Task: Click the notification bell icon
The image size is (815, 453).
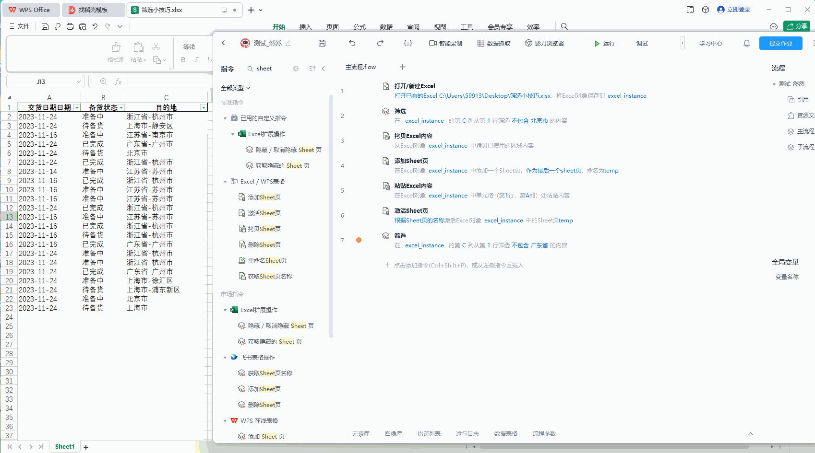Action: click(747, 43)
